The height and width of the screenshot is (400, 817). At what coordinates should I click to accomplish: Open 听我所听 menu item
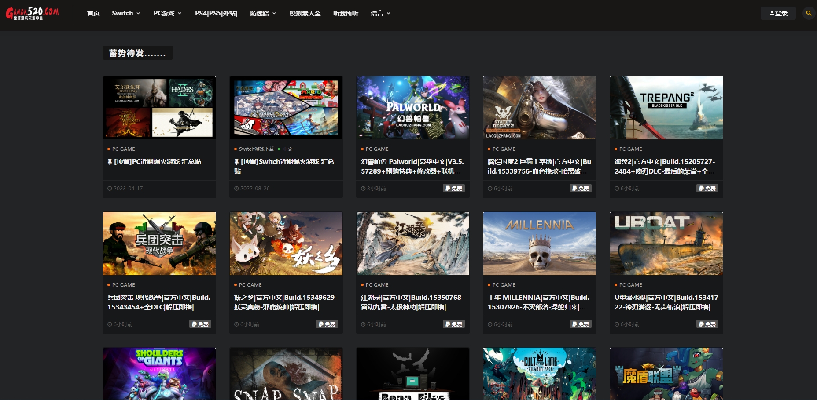pyautogui.click(x=346, y=13)
